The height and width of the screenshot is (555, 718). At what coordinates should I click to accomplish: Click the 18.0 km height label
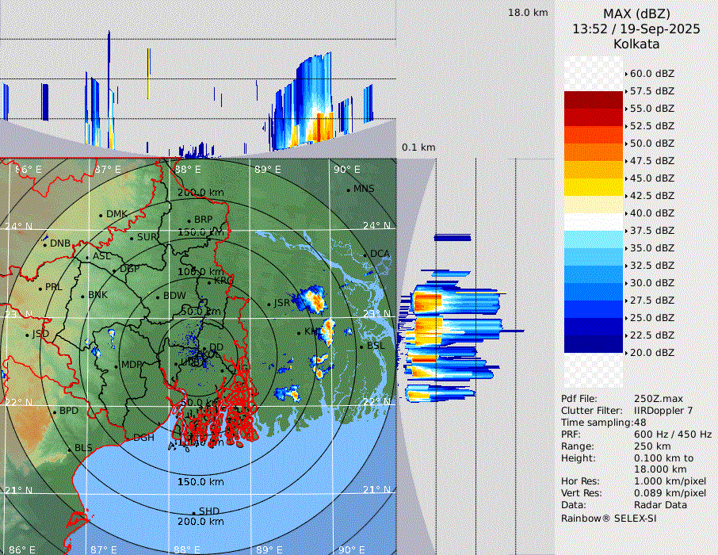pyautogui.click(x=528, y=13)
